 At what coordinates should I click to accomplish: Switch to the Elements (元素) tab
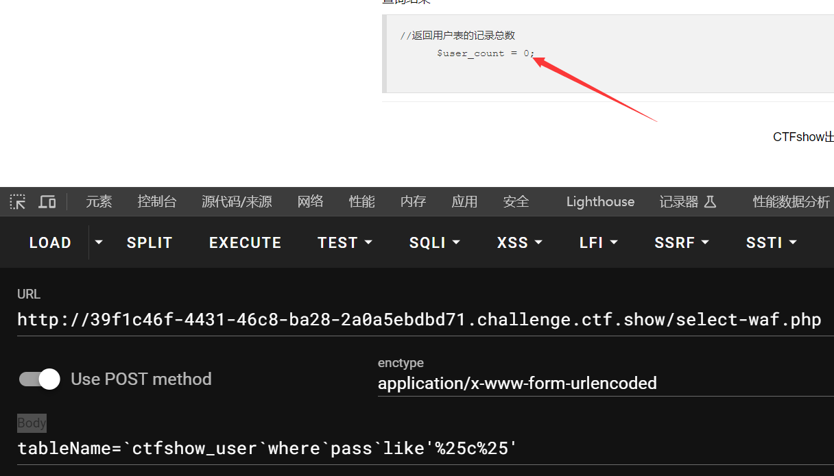point(99,201)
